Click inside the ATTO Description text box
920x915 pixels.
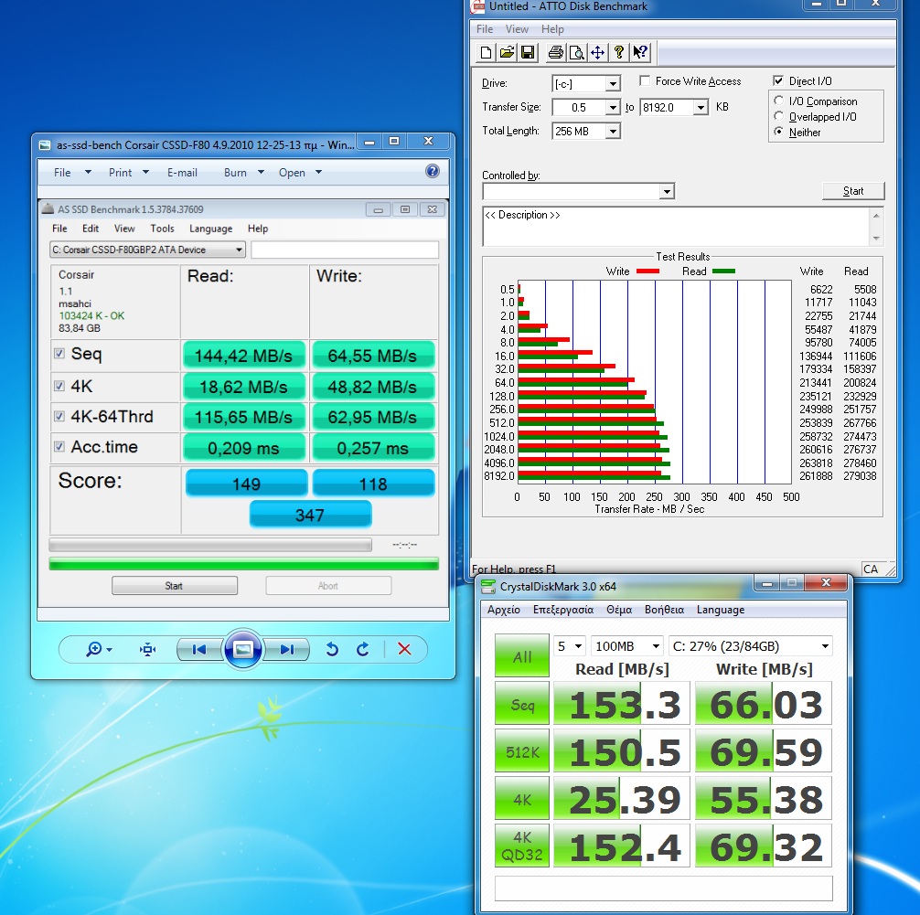click(677, 227)
